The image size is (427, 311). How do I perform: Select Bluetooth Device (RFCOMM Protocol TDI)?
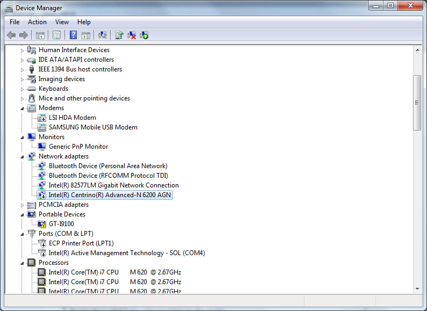click(108, 176)
